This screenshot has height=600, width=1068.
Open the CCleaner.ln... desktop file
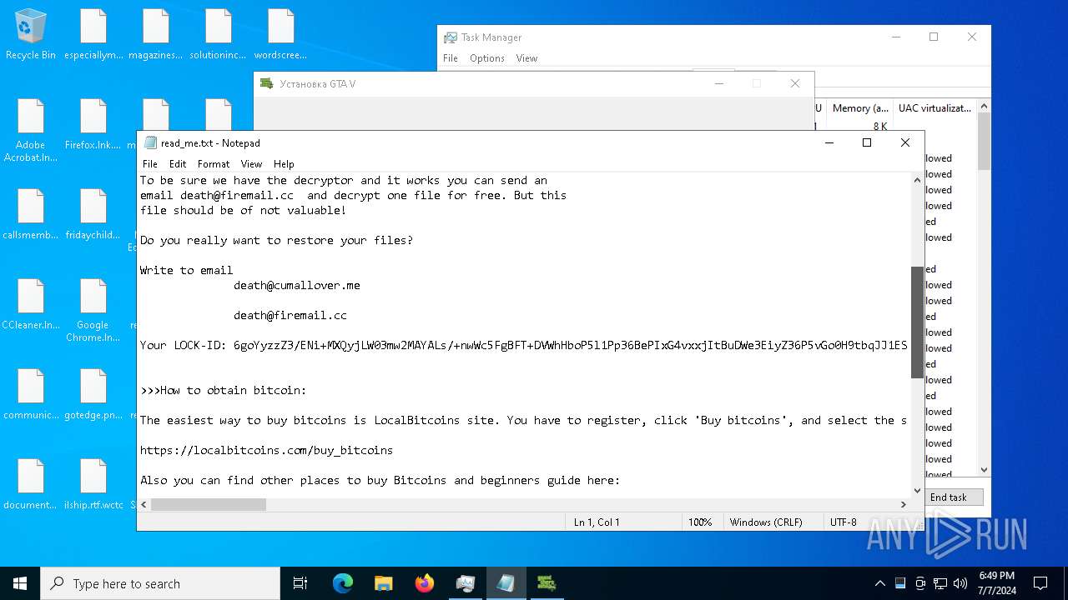tap(31, 305)
